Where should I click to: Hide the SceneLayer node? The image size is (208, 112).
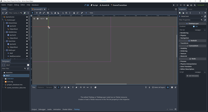[x=27, y=20]
